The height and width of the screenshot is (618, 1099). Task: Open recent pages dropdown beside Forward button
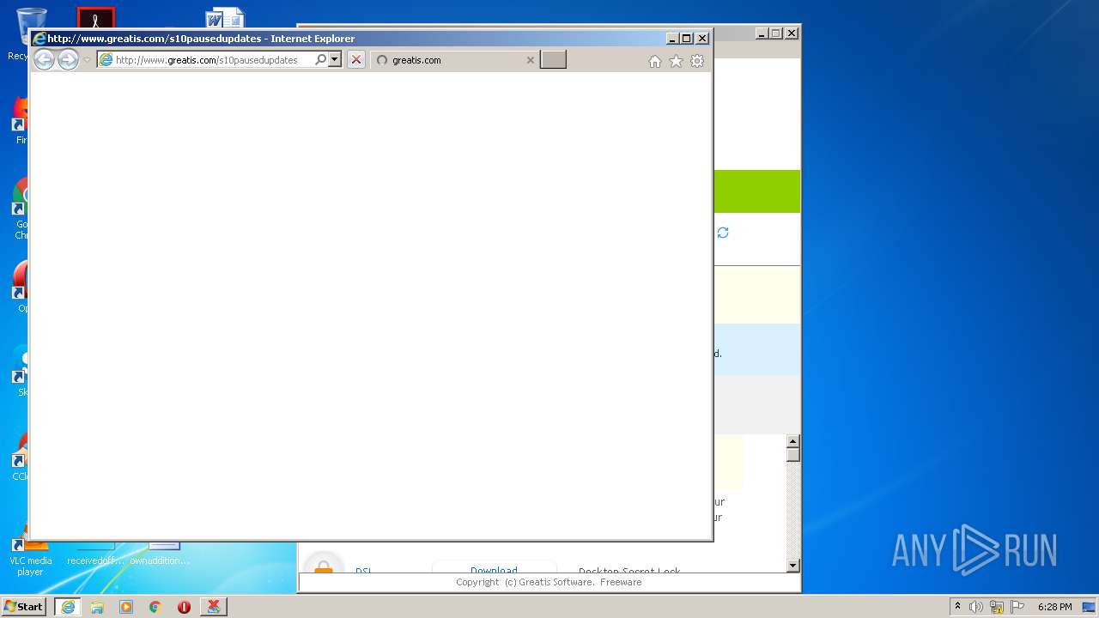pyautogui.click(x=87, y=60)
